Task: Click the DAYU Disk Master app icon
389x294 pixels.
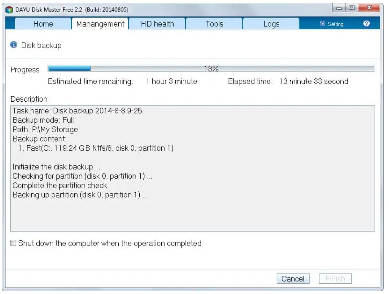Action: point(9,9)
